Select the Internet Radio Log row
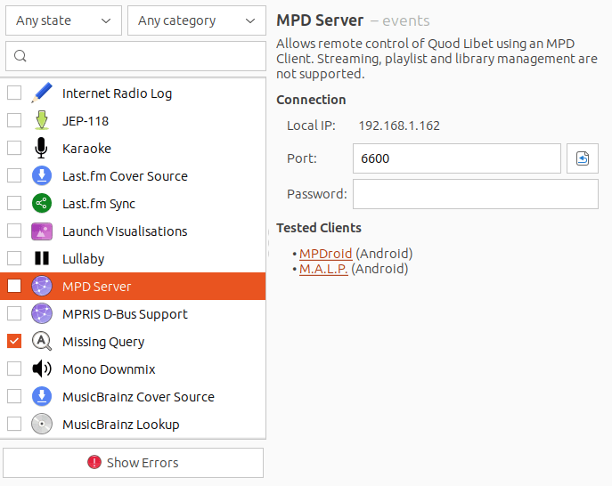The width and height of the screenshot is (612, 486). pyautogui.click(x=133, y=93)
